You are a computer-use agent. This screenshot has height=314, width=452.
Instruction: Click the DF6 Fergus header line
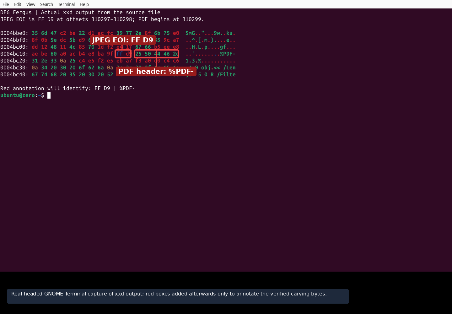point(80,12)
